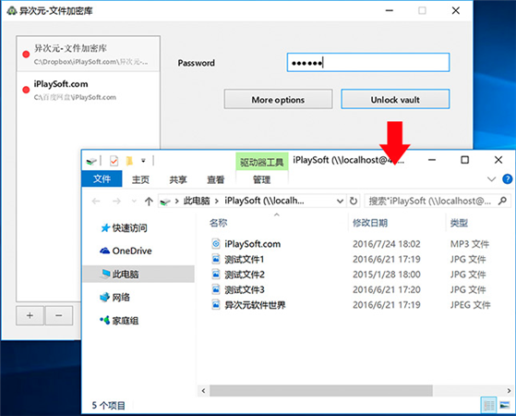Click the new folder quick access icon

[129, 161]
